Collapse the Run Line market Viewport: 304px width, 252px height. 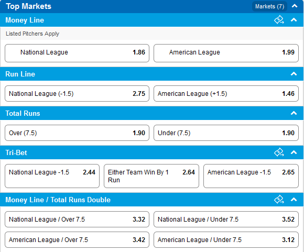294,74
